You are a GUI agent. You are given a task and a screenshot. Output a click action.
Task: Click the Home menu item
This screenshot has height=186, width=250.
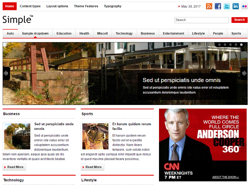(10, 6)
